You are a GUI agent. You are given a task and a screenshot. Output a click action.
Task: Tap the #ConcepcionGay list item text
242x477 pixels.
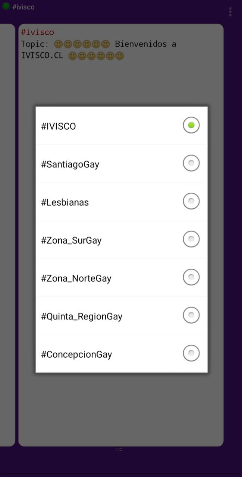coord(76,354)
